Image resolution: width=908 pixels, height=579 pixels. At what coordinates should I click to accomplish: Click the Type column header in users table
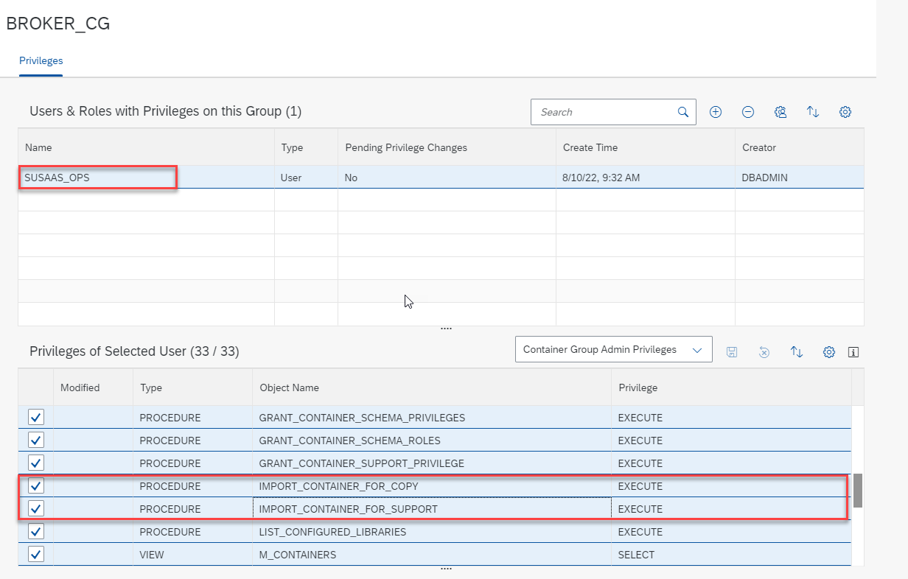pos(306,147)
